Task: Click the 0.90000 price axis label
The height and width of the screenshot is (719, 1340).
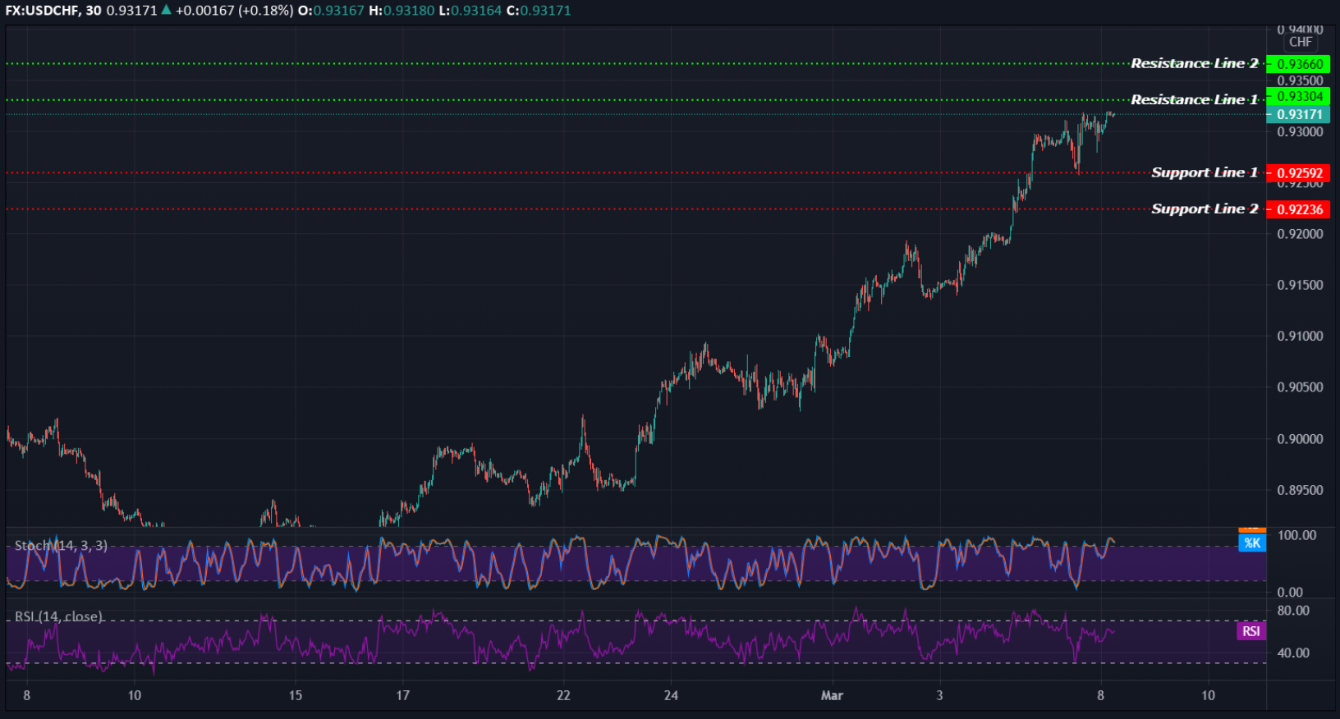Action: pyautogui.click(x=1301, y=439)
